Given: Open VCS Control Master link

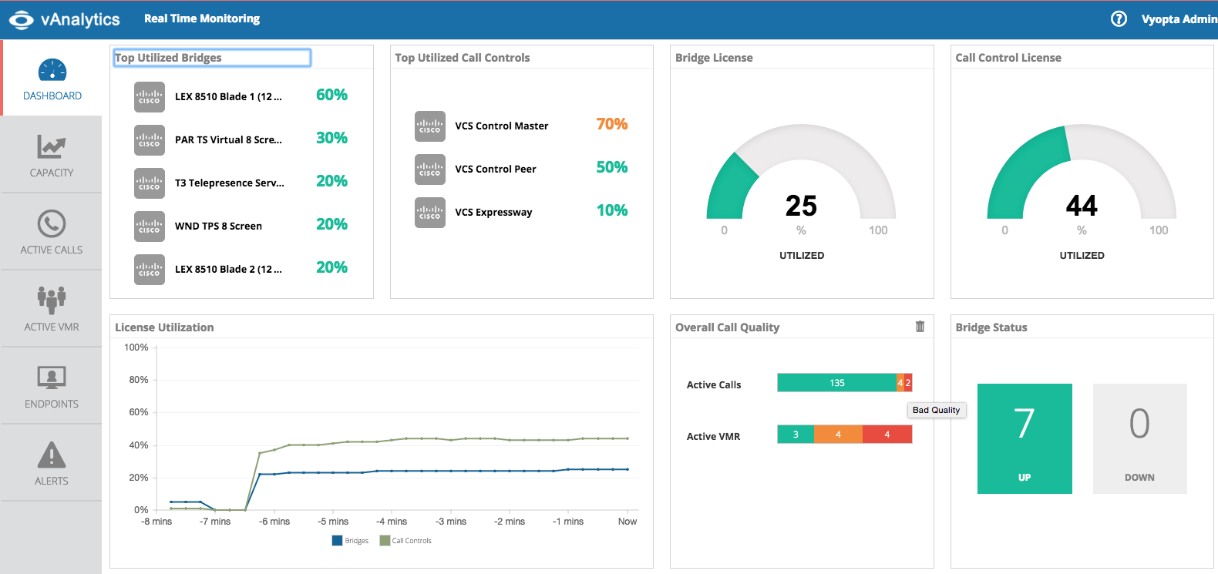Looking at the screenshot, I should [502, 126].
